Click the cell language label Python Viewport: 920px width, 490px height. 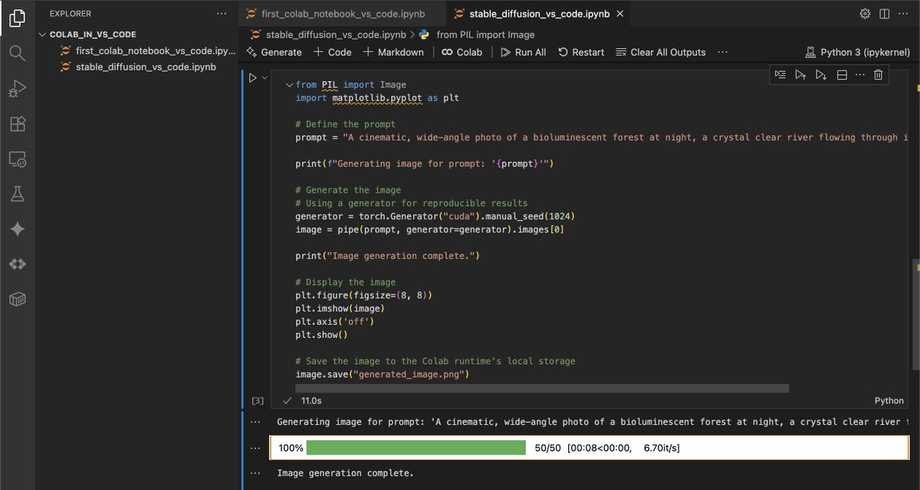889,401
